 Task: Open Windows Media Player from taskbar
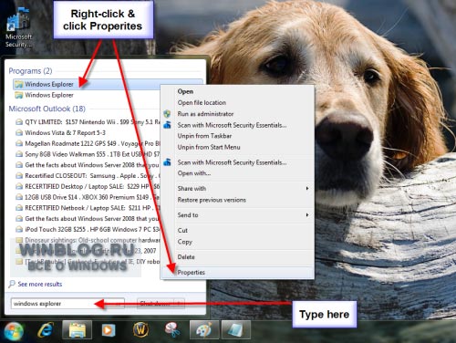coord(109,330)
